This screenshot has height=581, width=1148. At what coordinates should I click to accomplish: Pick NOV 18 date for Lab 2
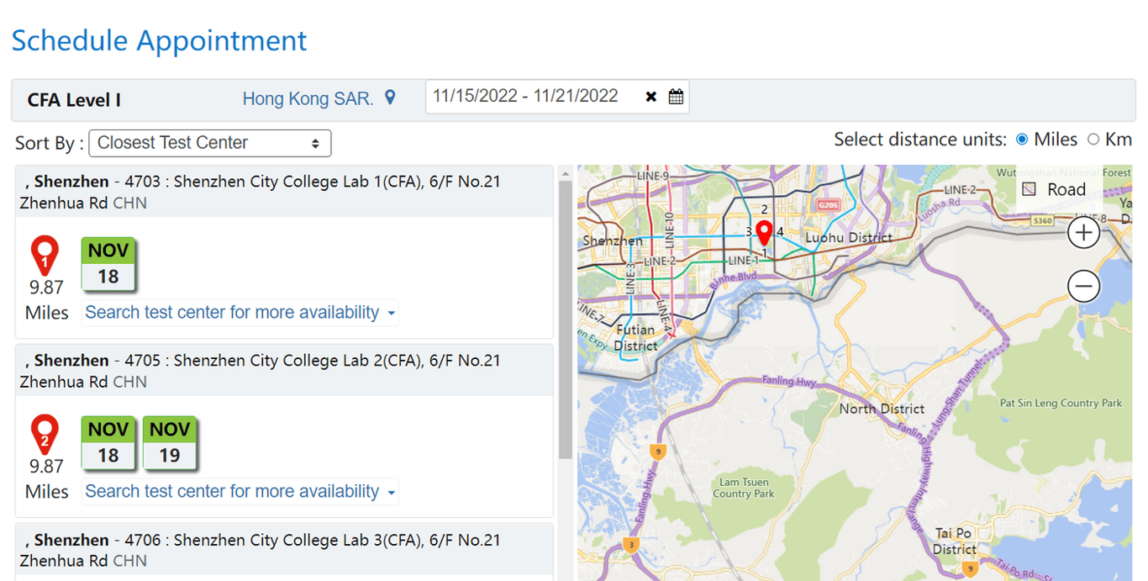point(108,443)
